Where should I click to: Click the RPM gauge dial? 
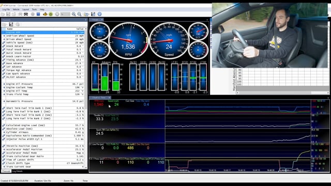coord(128,41)
